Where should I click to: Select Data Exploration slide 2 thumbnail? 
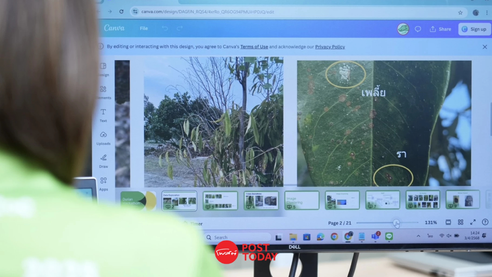click(x=179, y=201)
